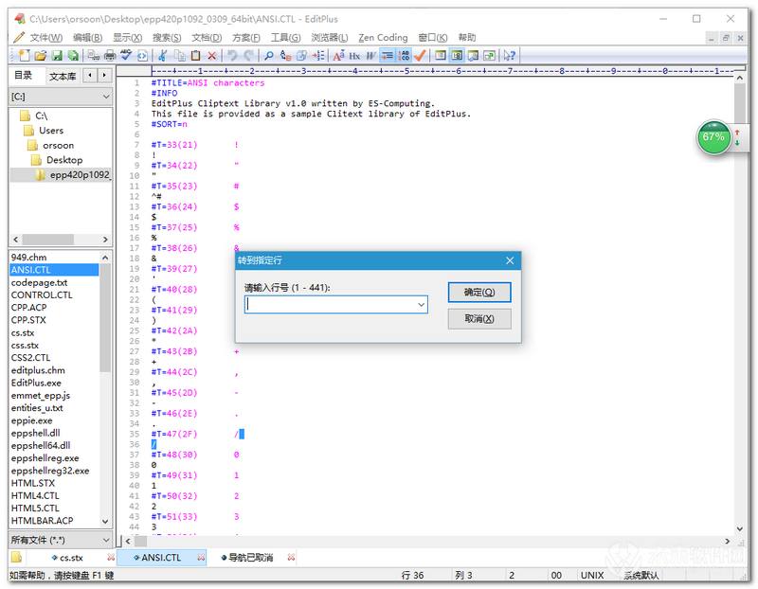
Task: Toggle line numbers display button
Action: coord(404,56)
